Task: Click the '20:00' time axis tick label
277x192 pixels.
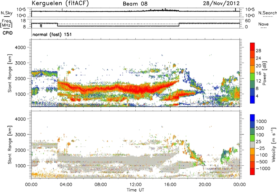Action: click(205, 185)
